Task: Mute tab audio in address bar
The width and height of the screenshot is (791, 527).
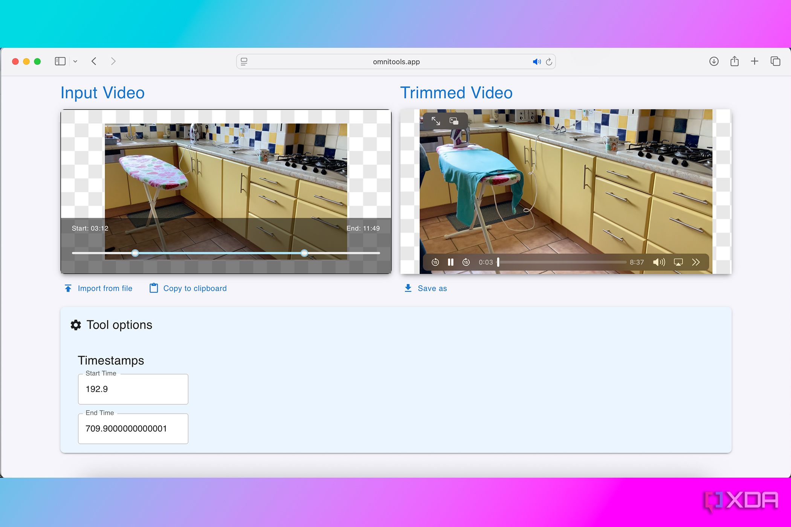Action: click(x=536, y=62)
